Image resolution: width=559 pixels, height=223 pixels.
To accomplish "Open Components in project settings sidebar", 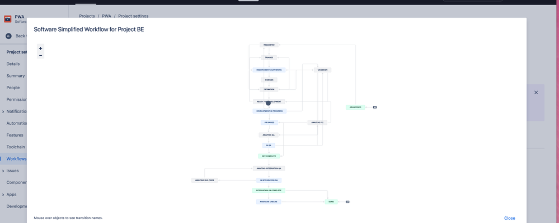I will 17,182.
